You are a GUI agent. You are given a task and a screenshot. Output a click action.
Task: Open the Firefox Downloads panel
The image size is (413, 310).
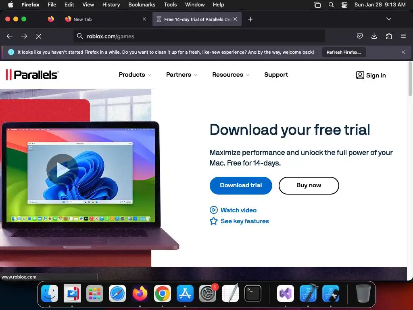374,36
